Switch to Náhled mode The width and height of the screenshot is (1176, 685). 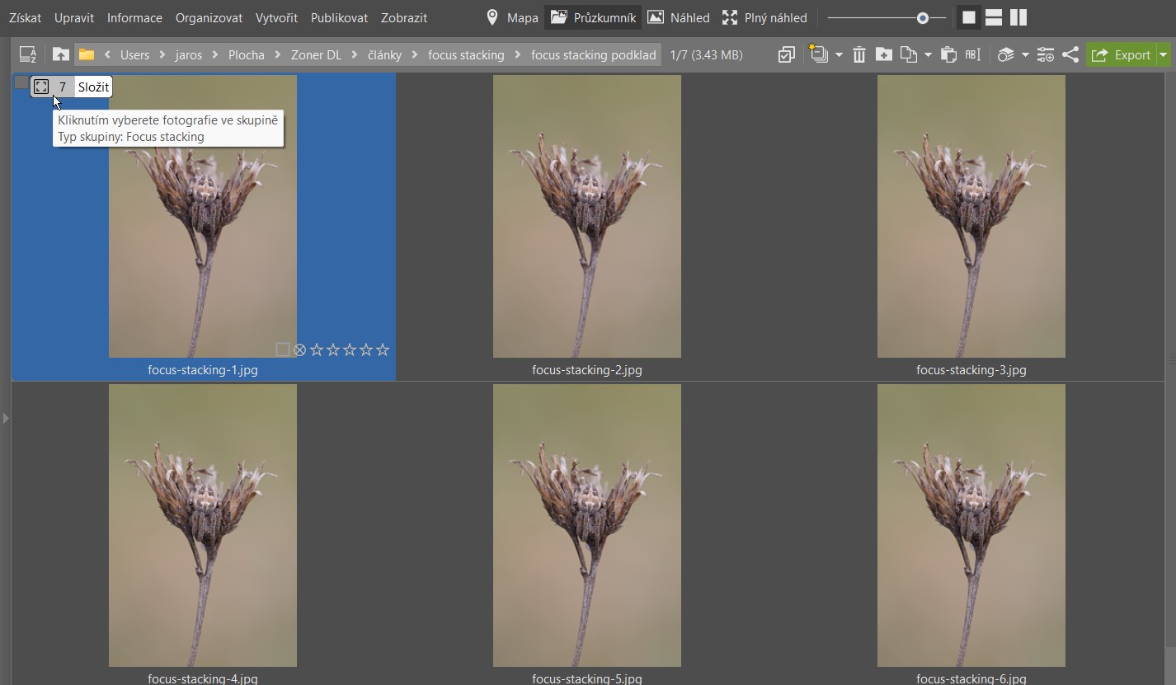[x=679, y=17]
